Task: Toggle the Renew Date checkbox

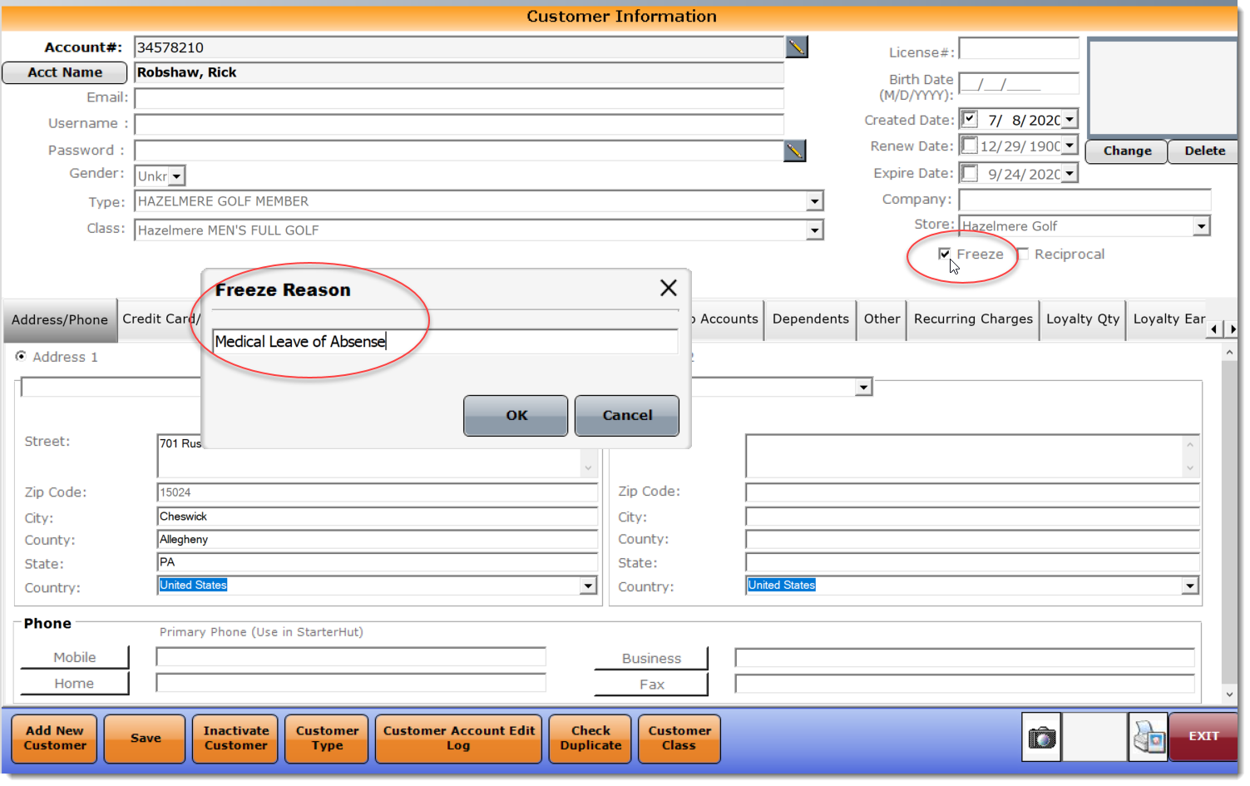Action: coord(969,146)
